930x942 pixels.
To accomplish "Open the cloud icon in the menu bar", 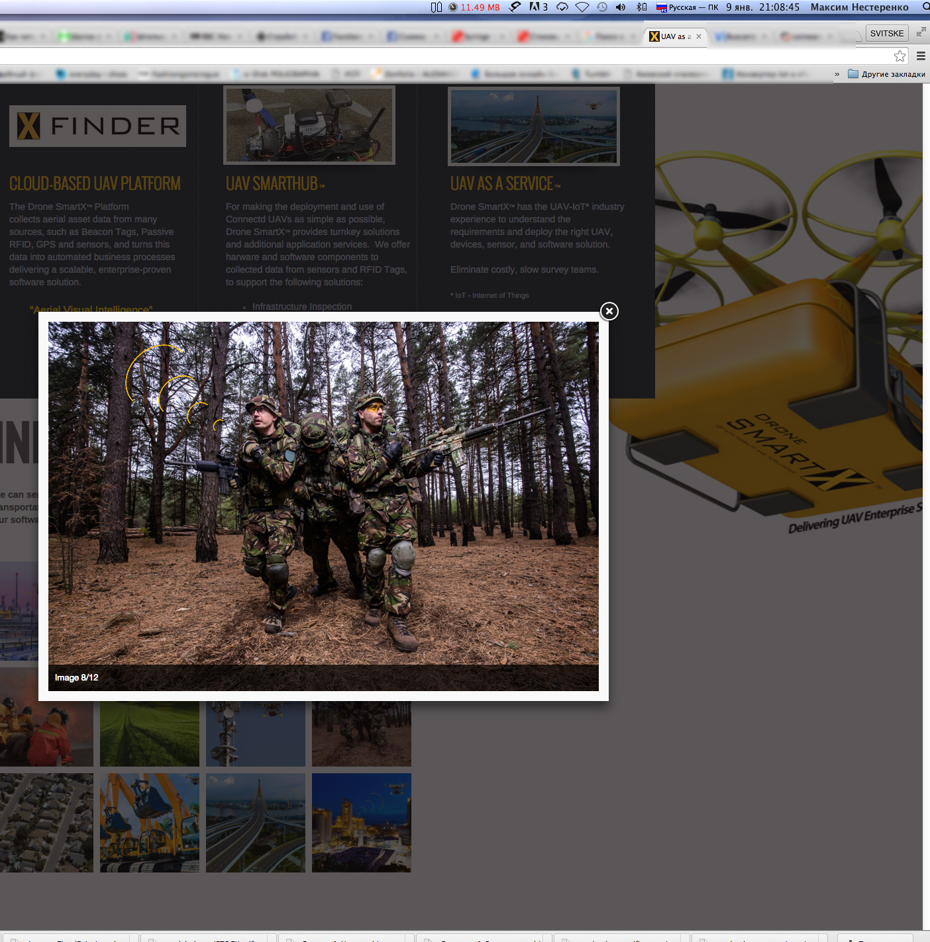I will coord(562,7).
